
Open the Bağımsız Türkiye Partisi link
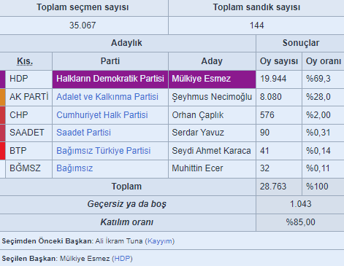click(104, 151)
